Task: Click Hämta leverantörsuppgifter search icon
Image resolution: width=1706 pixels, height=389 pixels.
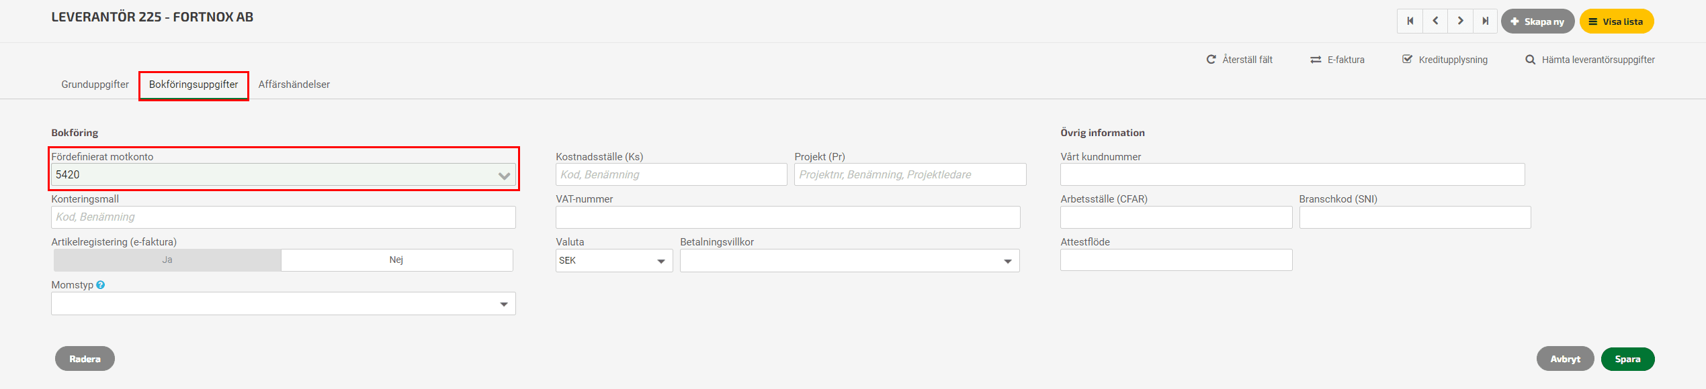Action: pyautogui.click(x=1531, y=60)
